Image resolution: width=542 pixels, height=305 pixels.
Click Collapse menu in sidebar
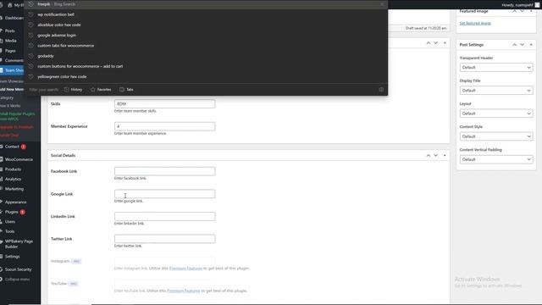[x=17, y=279]
